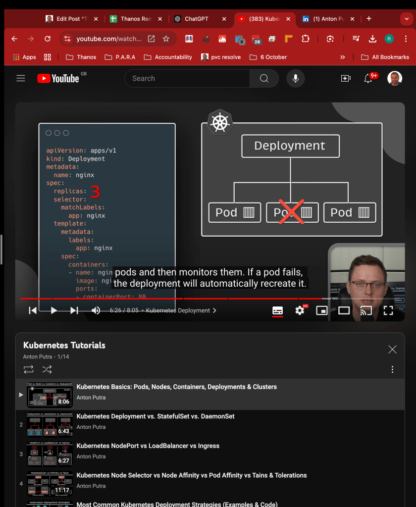Image resolution: width=416 pixels, height=507 pixels.
Task: Cast video to a TV
Action: coord(366,310)
